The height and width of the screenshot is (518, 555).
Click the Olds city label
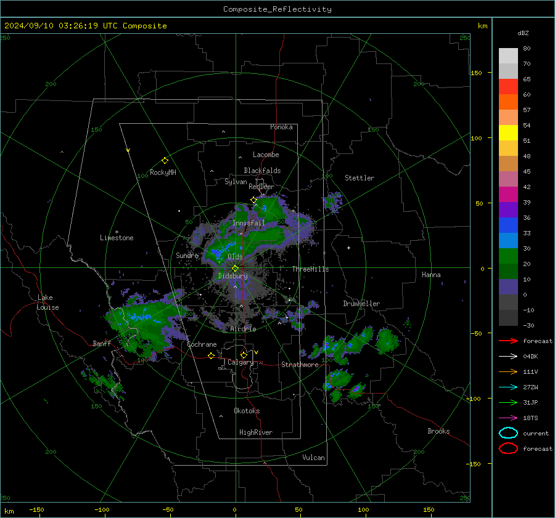(235, 257)
